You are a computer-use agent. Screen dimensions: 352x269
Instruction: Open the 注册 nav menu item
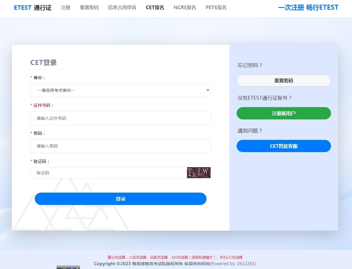[66, 8]
